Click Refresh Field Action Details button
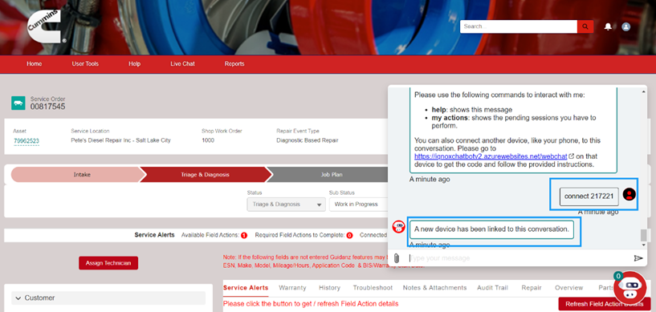The height and width of the screenshot is (312, 656). pos(604,304)
